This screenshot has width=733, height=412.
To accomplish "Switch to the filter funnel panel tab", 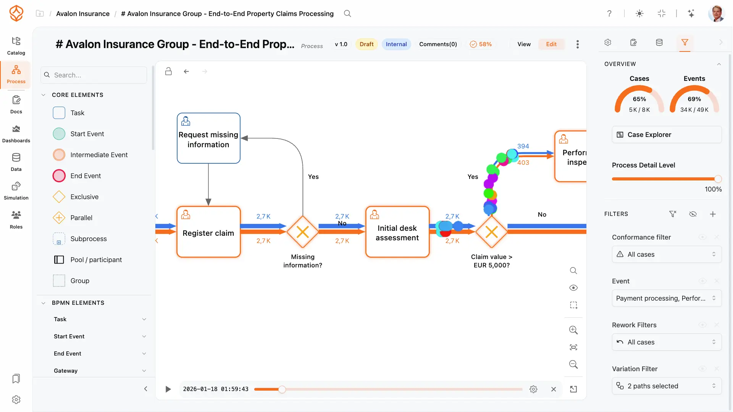I will pyautogui.click(x=685, y=42).
